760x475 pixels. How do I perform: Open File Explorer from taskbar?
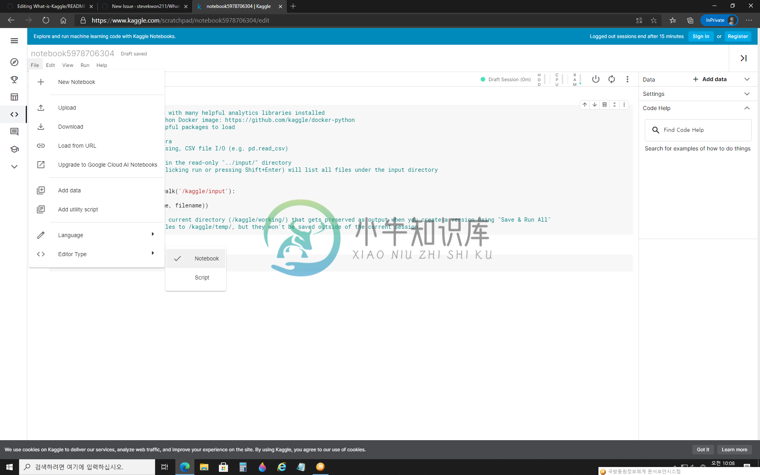pos(204,467)
